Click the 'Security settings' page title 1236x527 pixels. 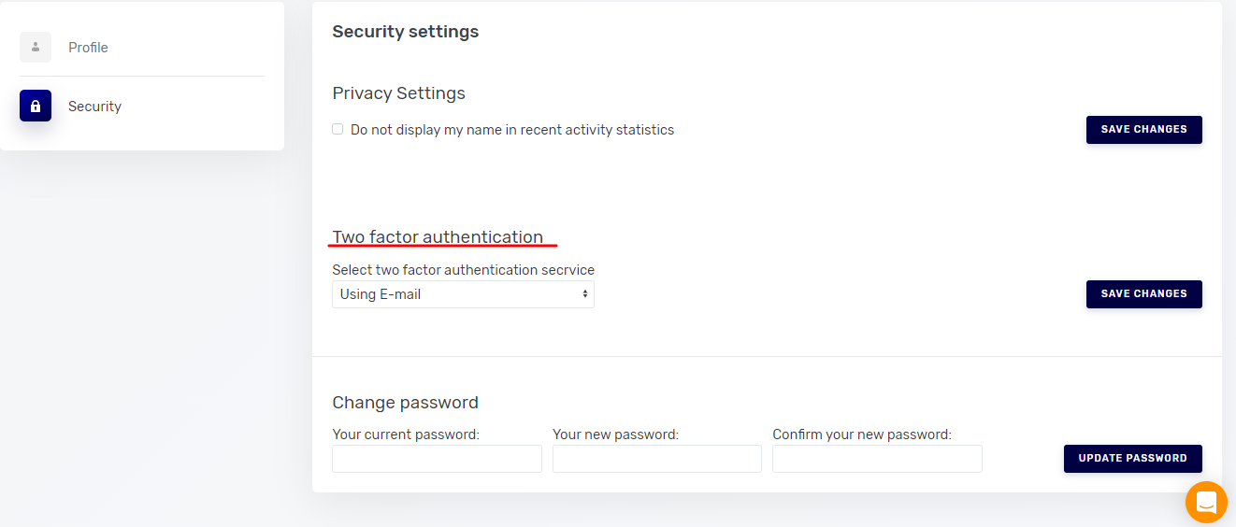(405, 32)
